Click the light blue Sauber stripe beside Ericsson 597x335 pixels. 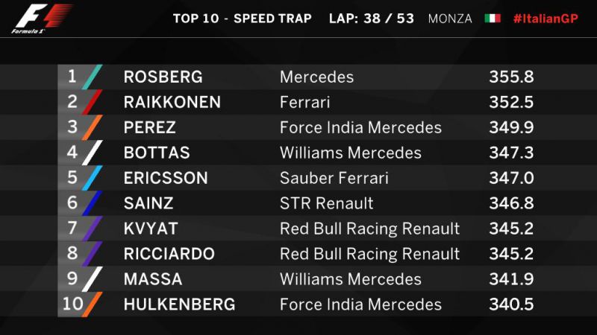(x=92, y=178)
